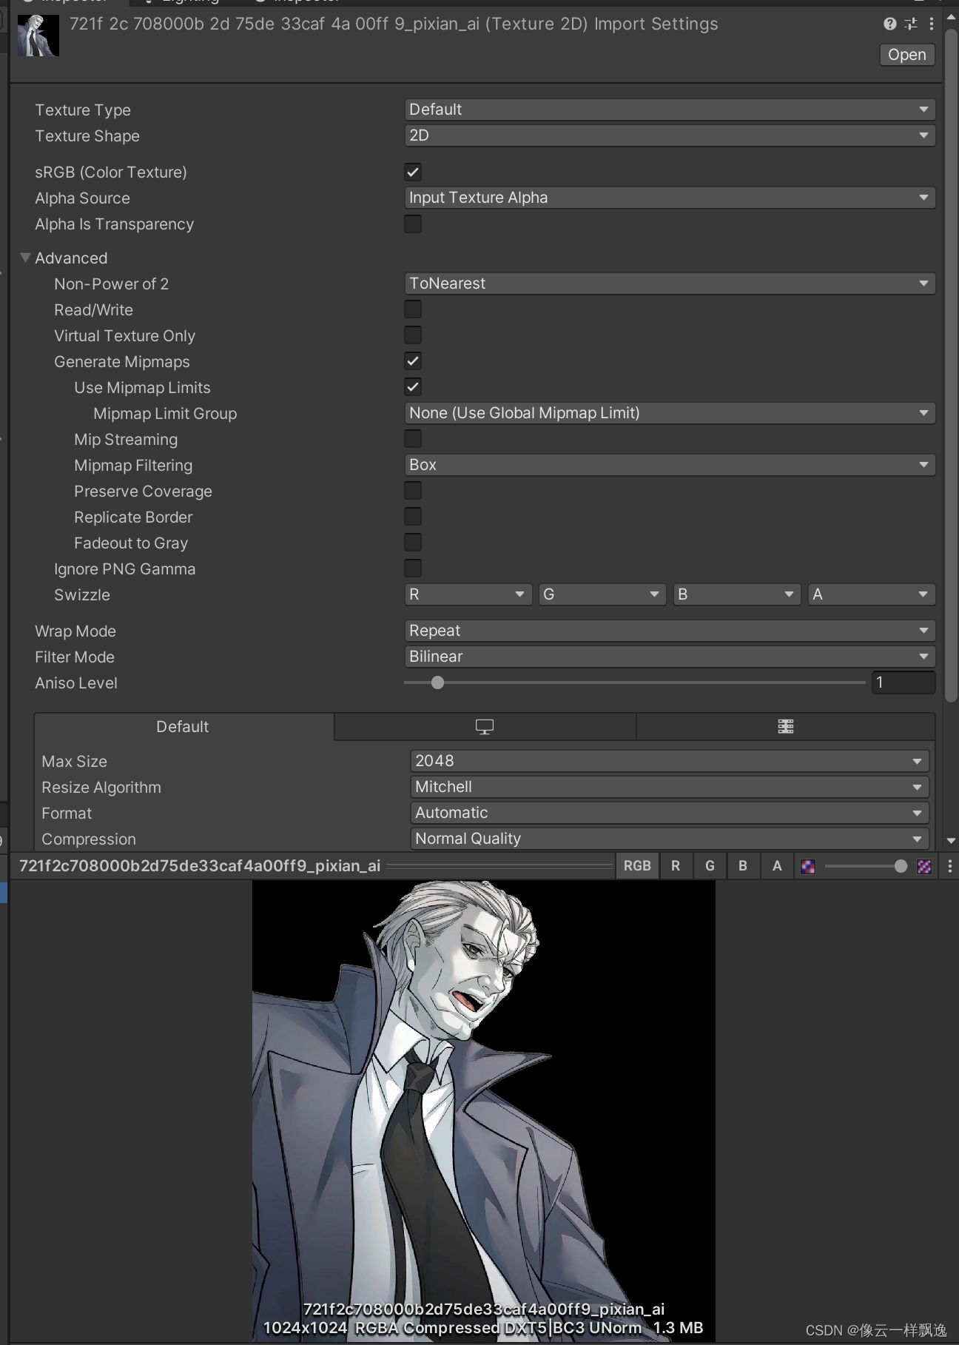Enable Virtual Texture Only checkbox
The height and width of the screenshot is (1345, 959).
point(413,335)
